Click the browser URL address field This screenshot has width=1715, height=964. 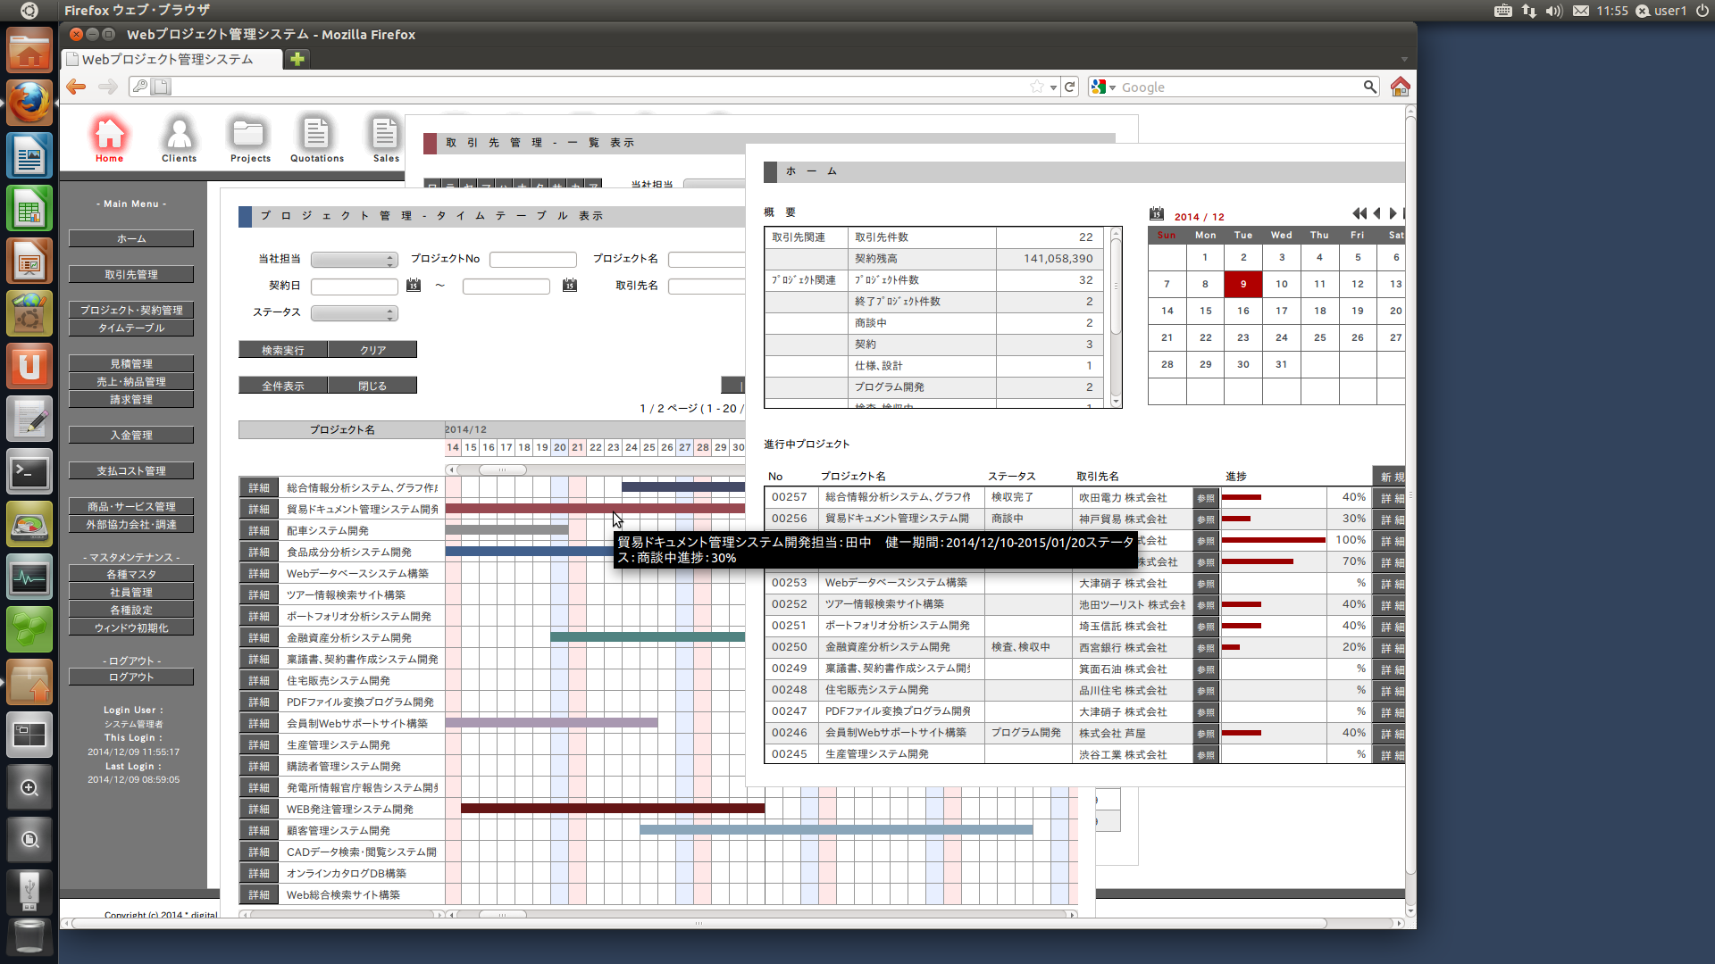point(598,87)
